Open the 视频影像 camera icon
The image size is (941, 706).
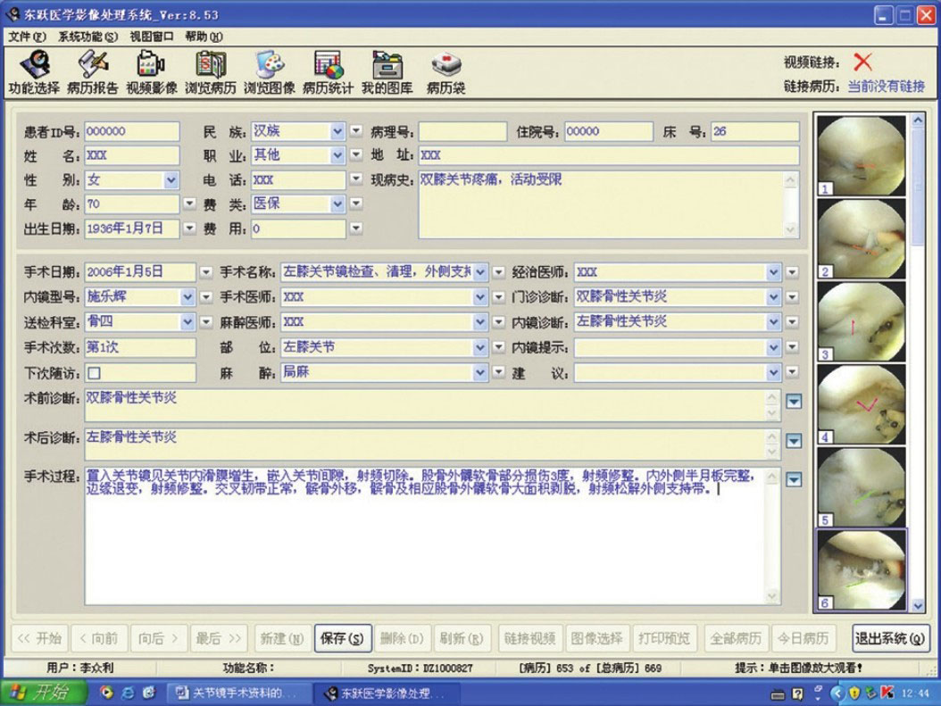point(151,71)
